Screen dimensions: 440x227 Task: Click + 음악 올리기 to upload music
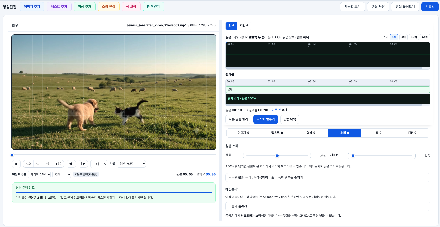(x=328, y=206)
